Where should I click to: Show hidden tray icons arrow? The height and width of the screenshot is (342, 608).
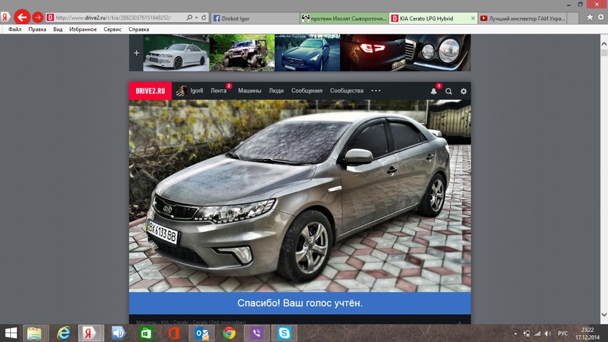[x=516, y=334]
